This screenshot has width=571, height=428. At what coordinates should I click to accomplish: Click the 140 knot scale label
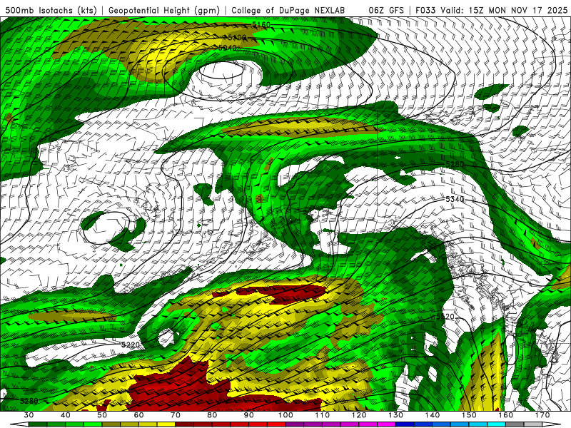click(x=433, y=415)
